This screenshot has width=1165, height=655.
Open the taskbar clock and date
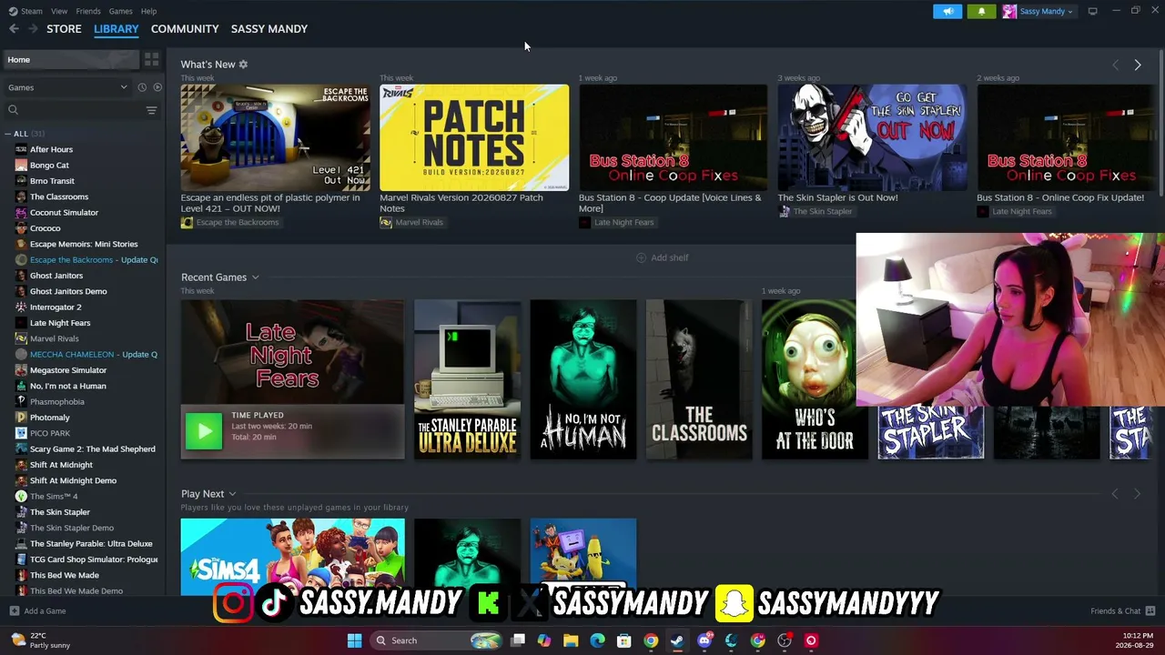tap(1137, 640)
